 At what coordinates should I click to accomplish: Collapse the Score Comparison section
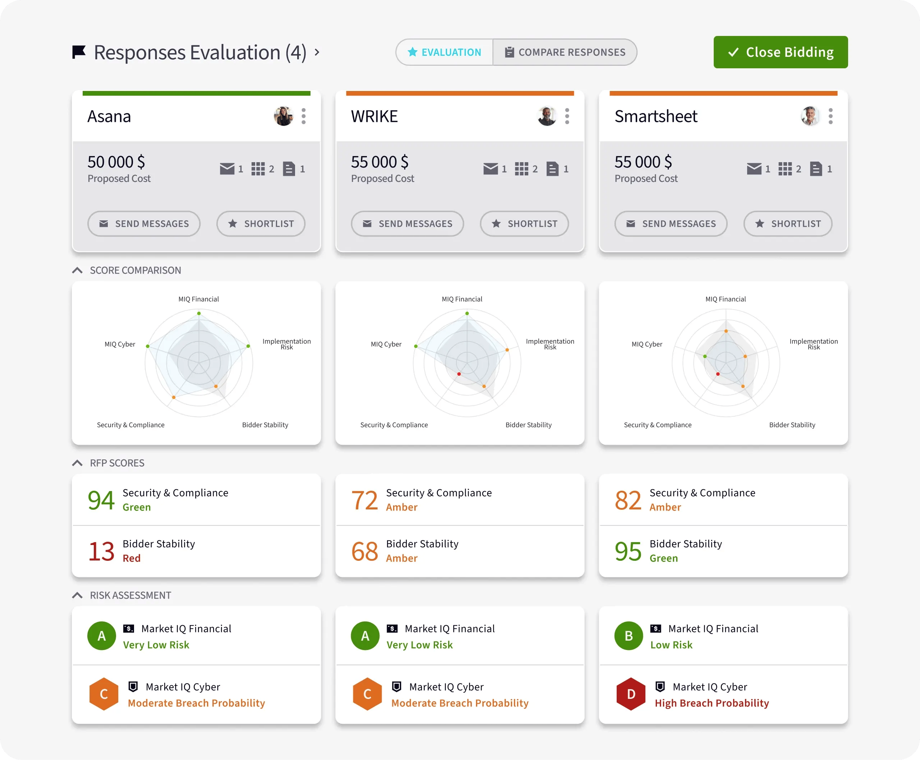[78, 271]
